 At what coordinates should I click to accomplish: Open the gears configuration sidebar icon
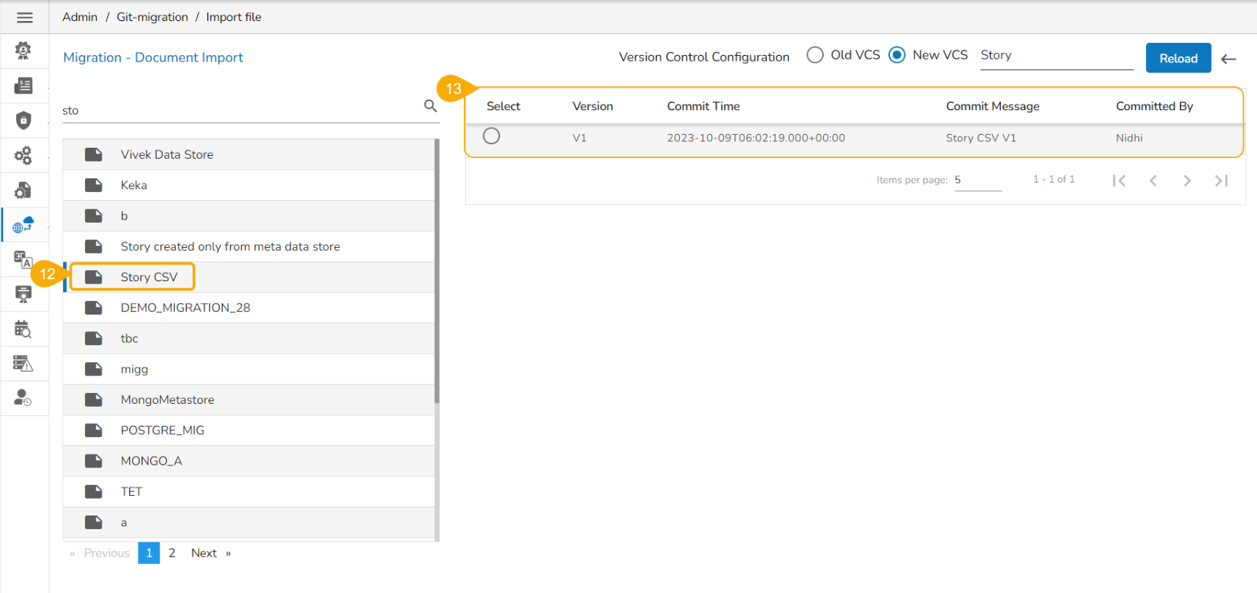pos(23,155)
